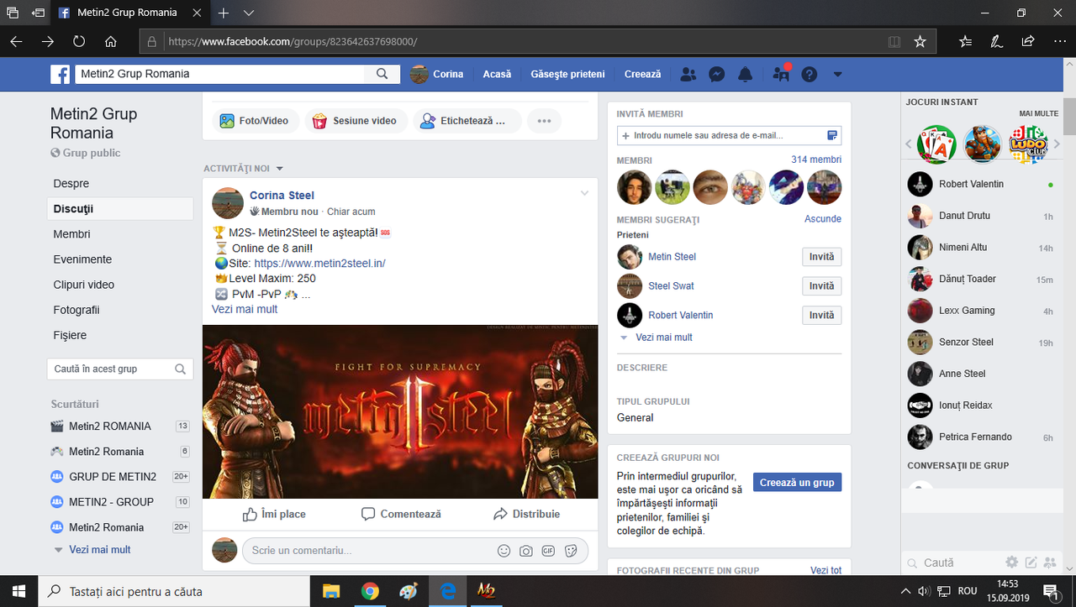Viewport: 1076px width, 607px height.
Task: Open the Ludo Club instant game
Action: 1028,144
